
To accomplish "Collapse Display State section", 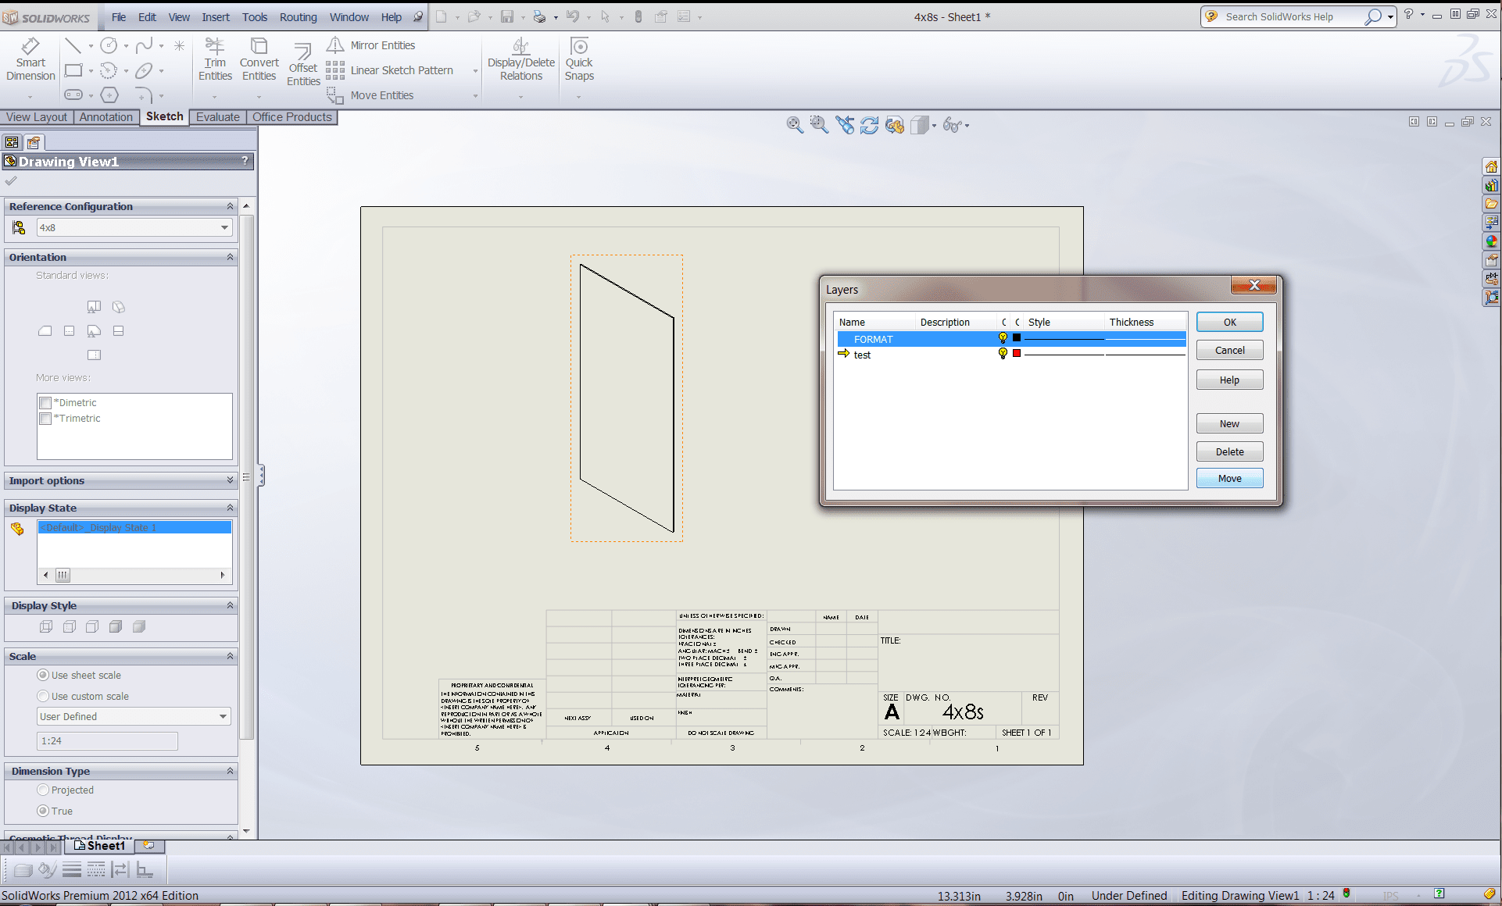I will click(x=230, y=508).
